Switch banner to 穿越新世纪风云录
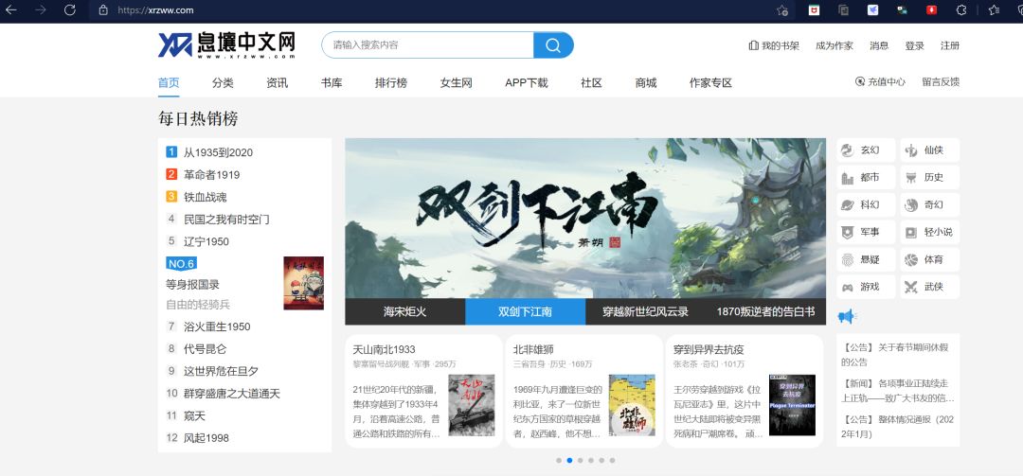The height and width of the screenshot is (476, 1023). point(646,311)
